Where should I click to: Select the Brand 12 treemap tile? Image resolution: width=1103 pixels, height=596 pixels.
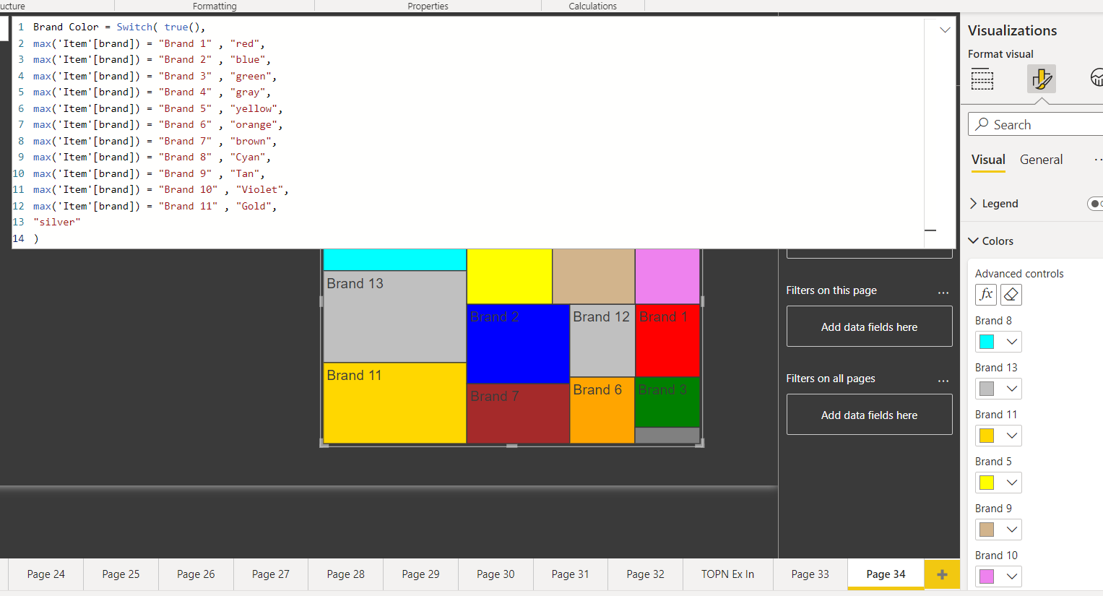point(602,340)
